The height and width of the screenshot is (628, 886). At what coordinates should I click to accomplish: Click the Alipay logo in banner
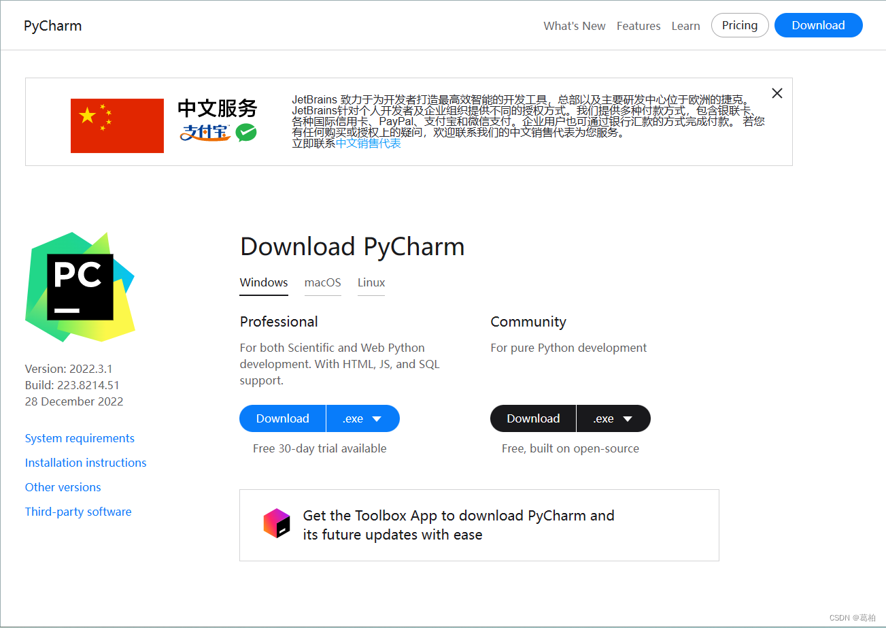pos(205,132)
